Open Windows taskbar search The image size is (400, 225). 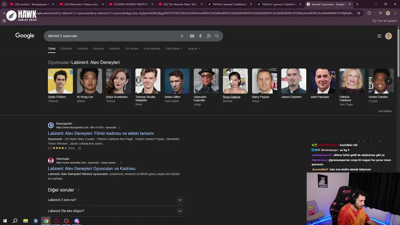pos(15,221)
